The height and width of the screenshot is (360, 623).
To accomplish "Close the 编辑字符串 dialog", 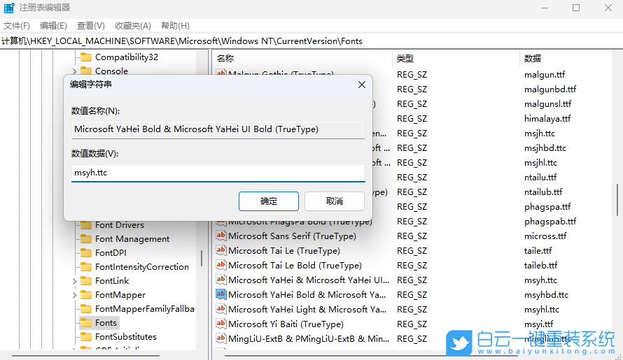I will 362,85.
